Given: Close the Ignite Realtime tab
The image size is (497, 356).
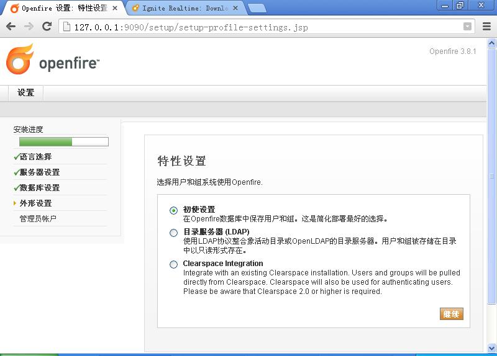Looking at the screenshot, I should pos(235,8).
